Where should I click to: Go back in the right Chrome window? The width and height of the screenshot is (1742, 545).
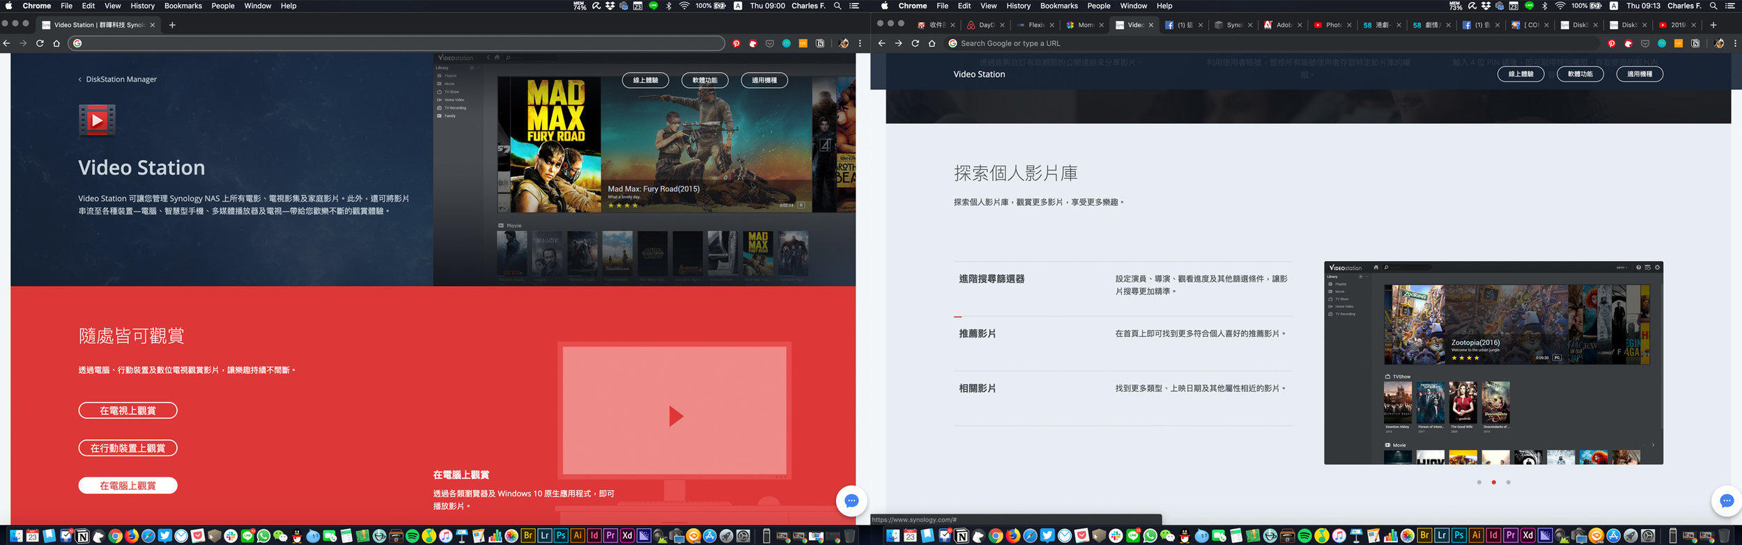pyautogui.click(x=881, y=43)
